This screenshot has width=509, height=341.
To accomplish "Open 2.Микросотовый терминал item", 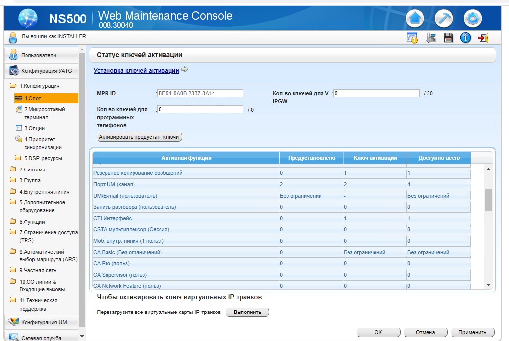I will (x=40, y=113).
